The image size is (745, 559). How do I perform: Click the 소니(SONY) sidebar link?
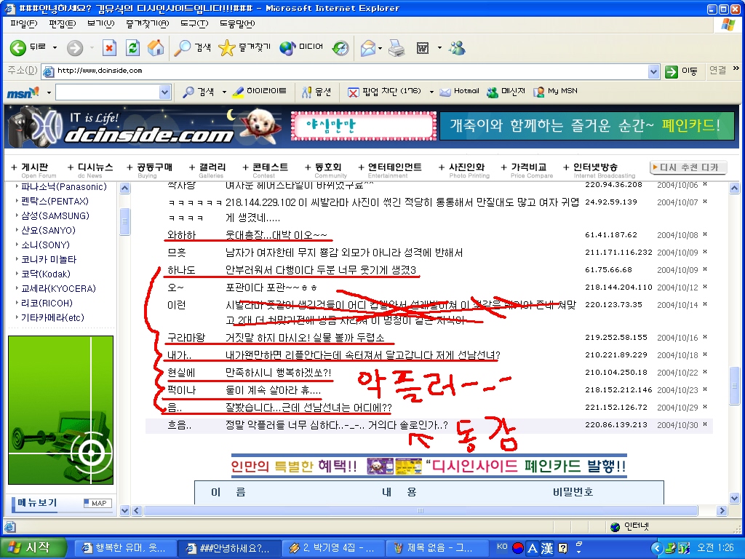pyautogui.click(x=46, y=245)
